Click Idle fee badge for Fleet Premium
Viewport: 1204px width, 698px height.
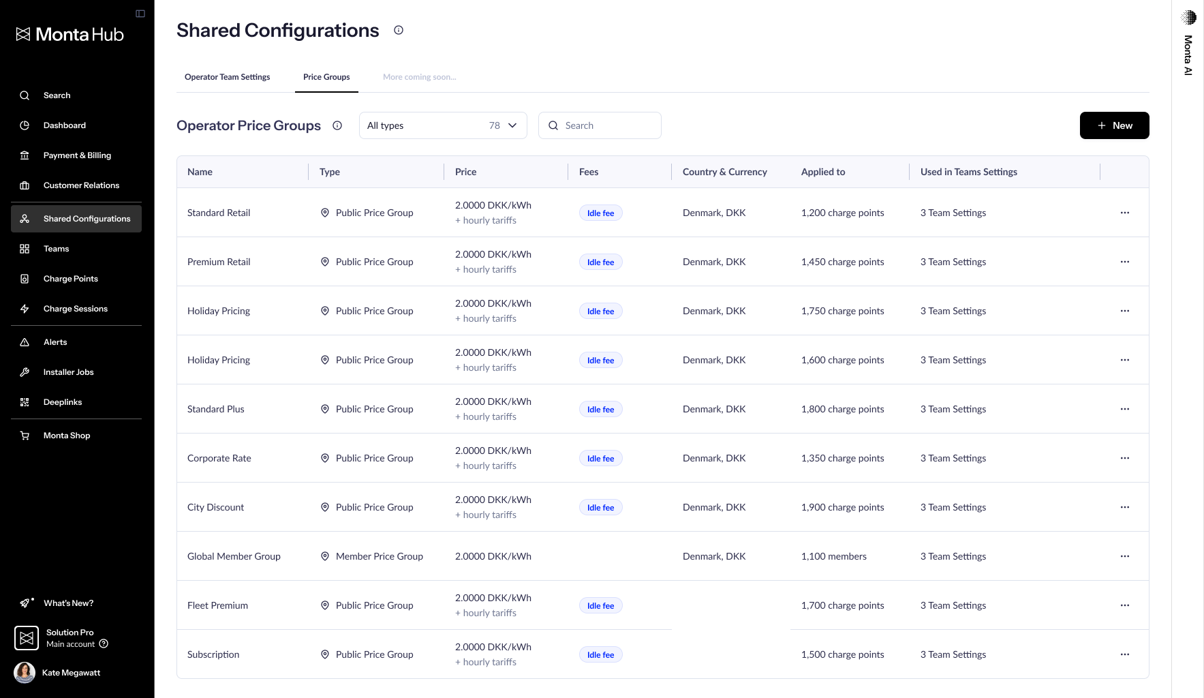[x=601, y=606]
